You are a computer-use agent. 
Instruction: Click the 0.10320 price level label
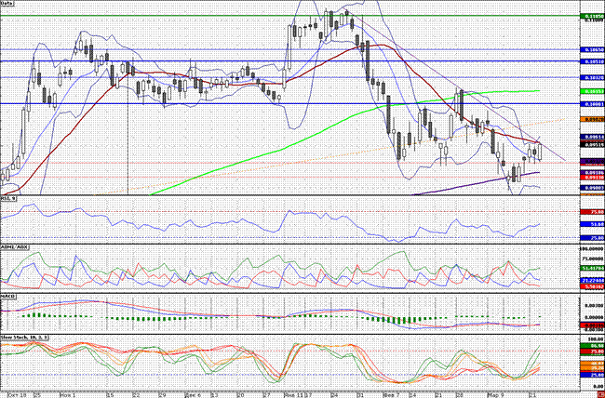pos(592,77)
